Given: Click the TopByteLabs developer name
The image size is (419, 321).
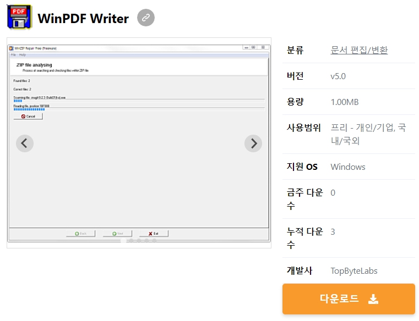Looking at the screenshot, I should point(354,271).
